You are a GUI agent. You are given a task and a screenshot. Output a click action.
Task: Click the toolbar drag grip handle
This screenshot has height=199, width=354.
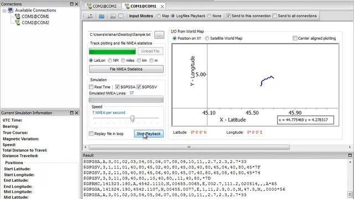[x=84, y=16]
